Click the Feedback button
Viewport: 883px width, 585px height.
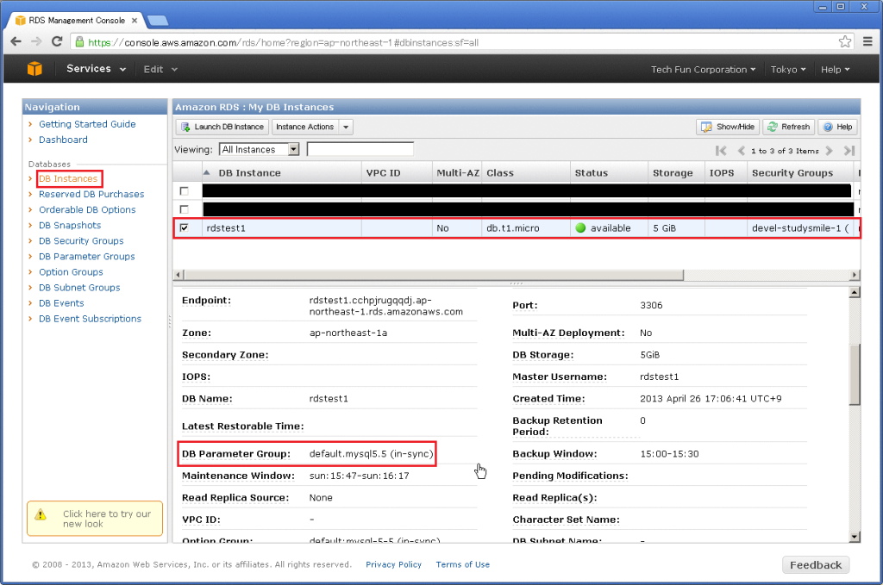point(816,564)
